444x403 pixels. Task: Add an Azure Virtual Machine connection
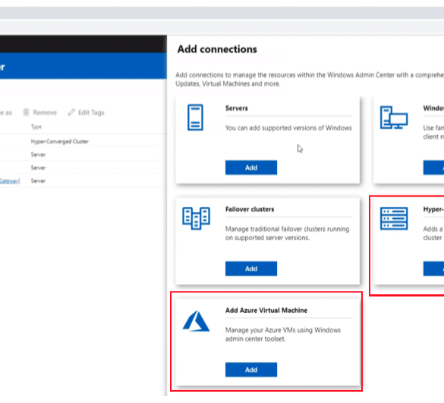tap(251, 370)
